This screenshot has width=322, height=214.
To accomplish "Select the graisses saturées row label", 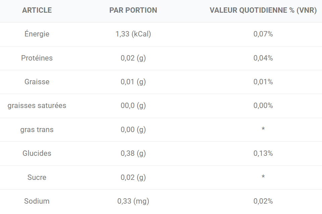I will 37,106.
